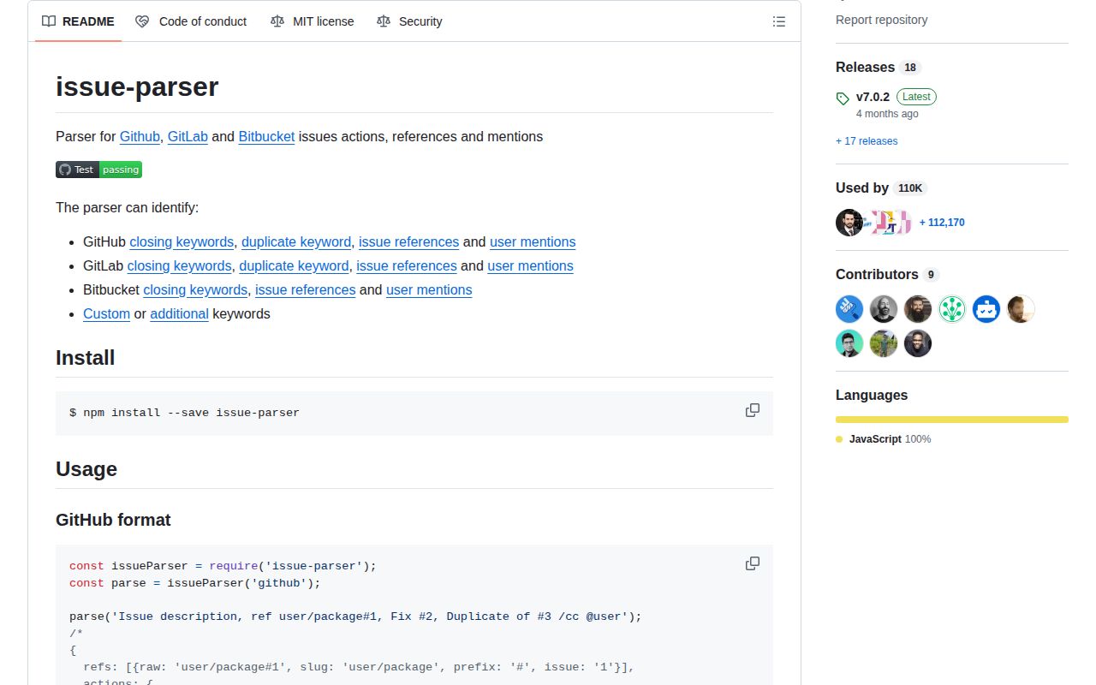Click the '4 months ago' release date

point(887,114)
